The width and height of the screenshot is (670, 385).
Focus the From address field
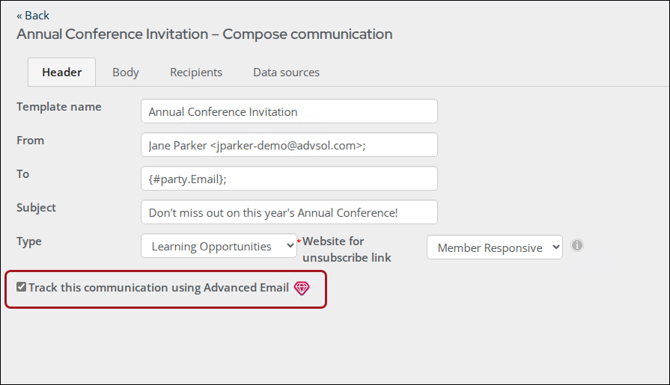click(x=289, y=145)
